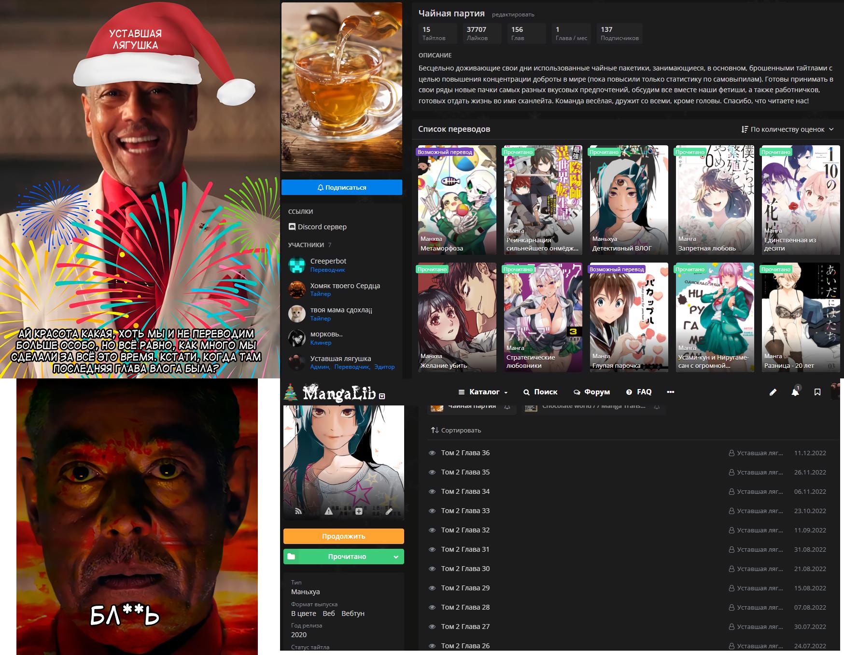The width and height of the screenshot is (844, 655).
Task: Toggle read eye for Глава 33
Action: (x=432, y=511)
